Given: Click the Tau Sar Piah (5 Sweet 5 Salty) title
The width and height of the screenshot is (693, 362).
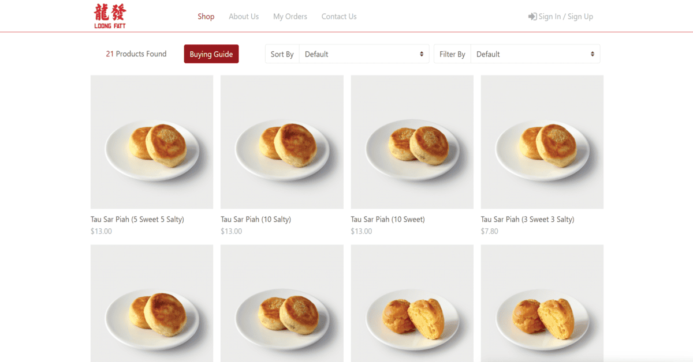Looking at the screenshot, I should pos(137,220).
